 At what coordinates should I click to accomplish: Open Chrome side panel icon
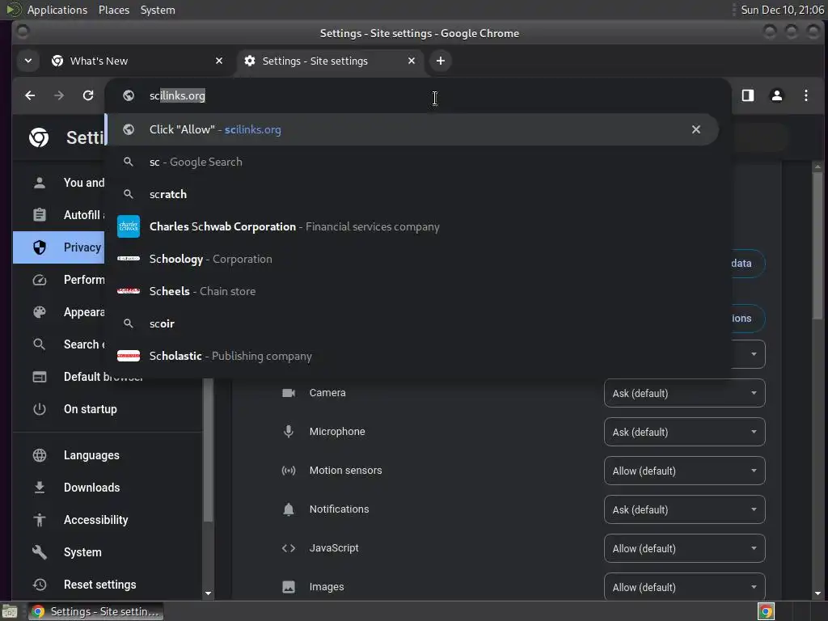click(748, 95)
